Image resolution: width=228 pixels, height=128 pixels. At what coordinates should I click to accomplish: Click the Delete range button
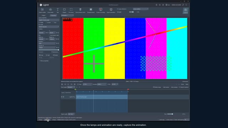(157, 87)
